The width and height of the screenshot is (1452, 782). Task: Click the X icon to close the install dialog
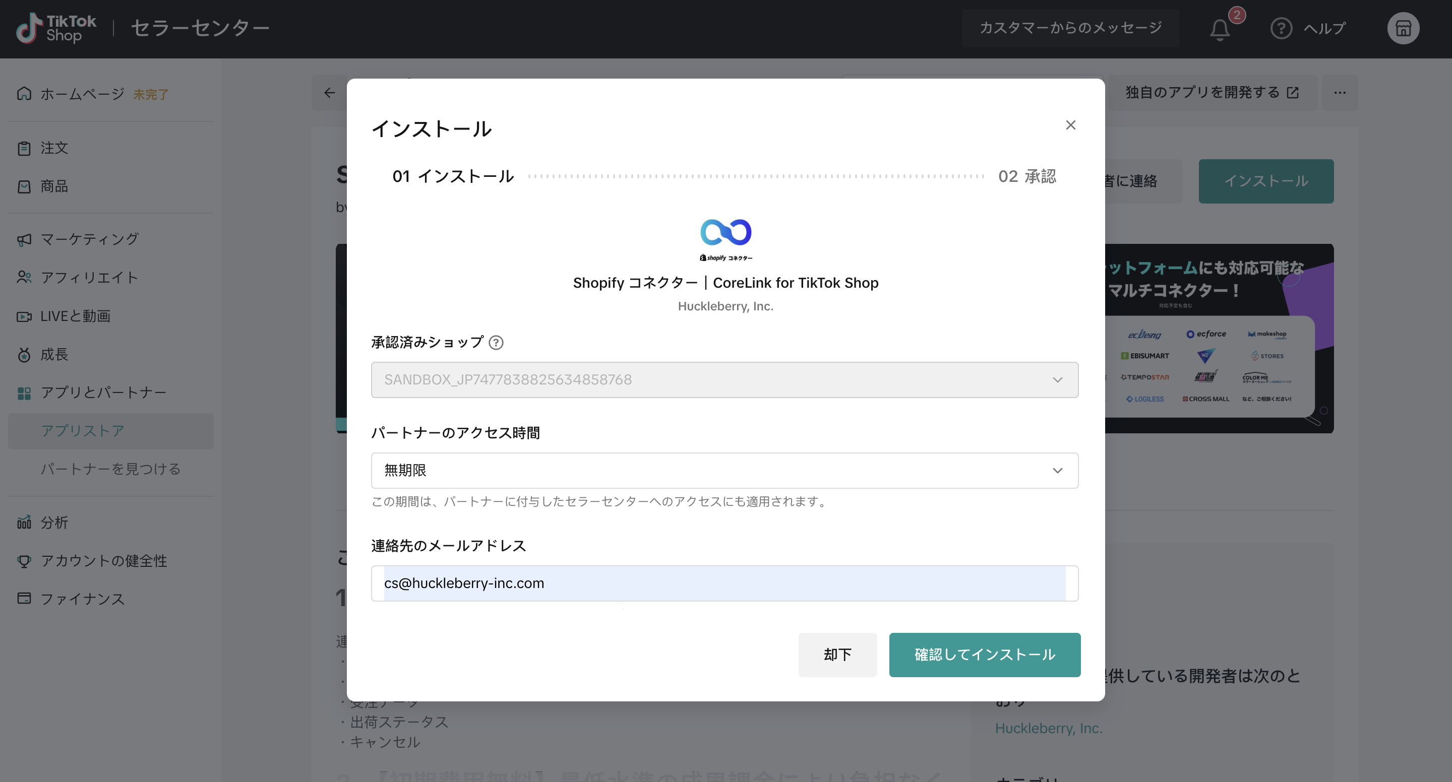pyautogui.click(x=1070, y=125)
